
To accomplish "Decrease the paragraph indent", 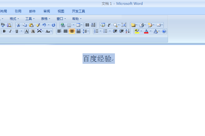I will [115, 31].
